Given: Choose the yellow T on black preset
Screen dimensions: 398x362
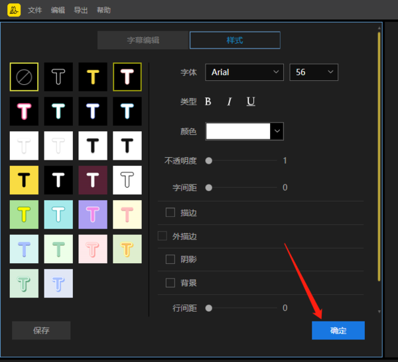Looking at the screenshot, I should 93,77.
